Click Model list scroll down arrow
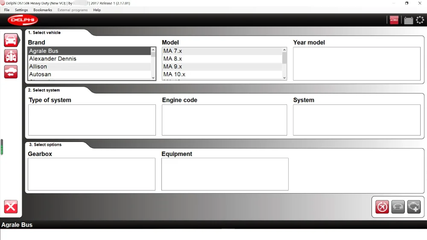This screenshot has height=240, width=427. click(x=284, y=78)
